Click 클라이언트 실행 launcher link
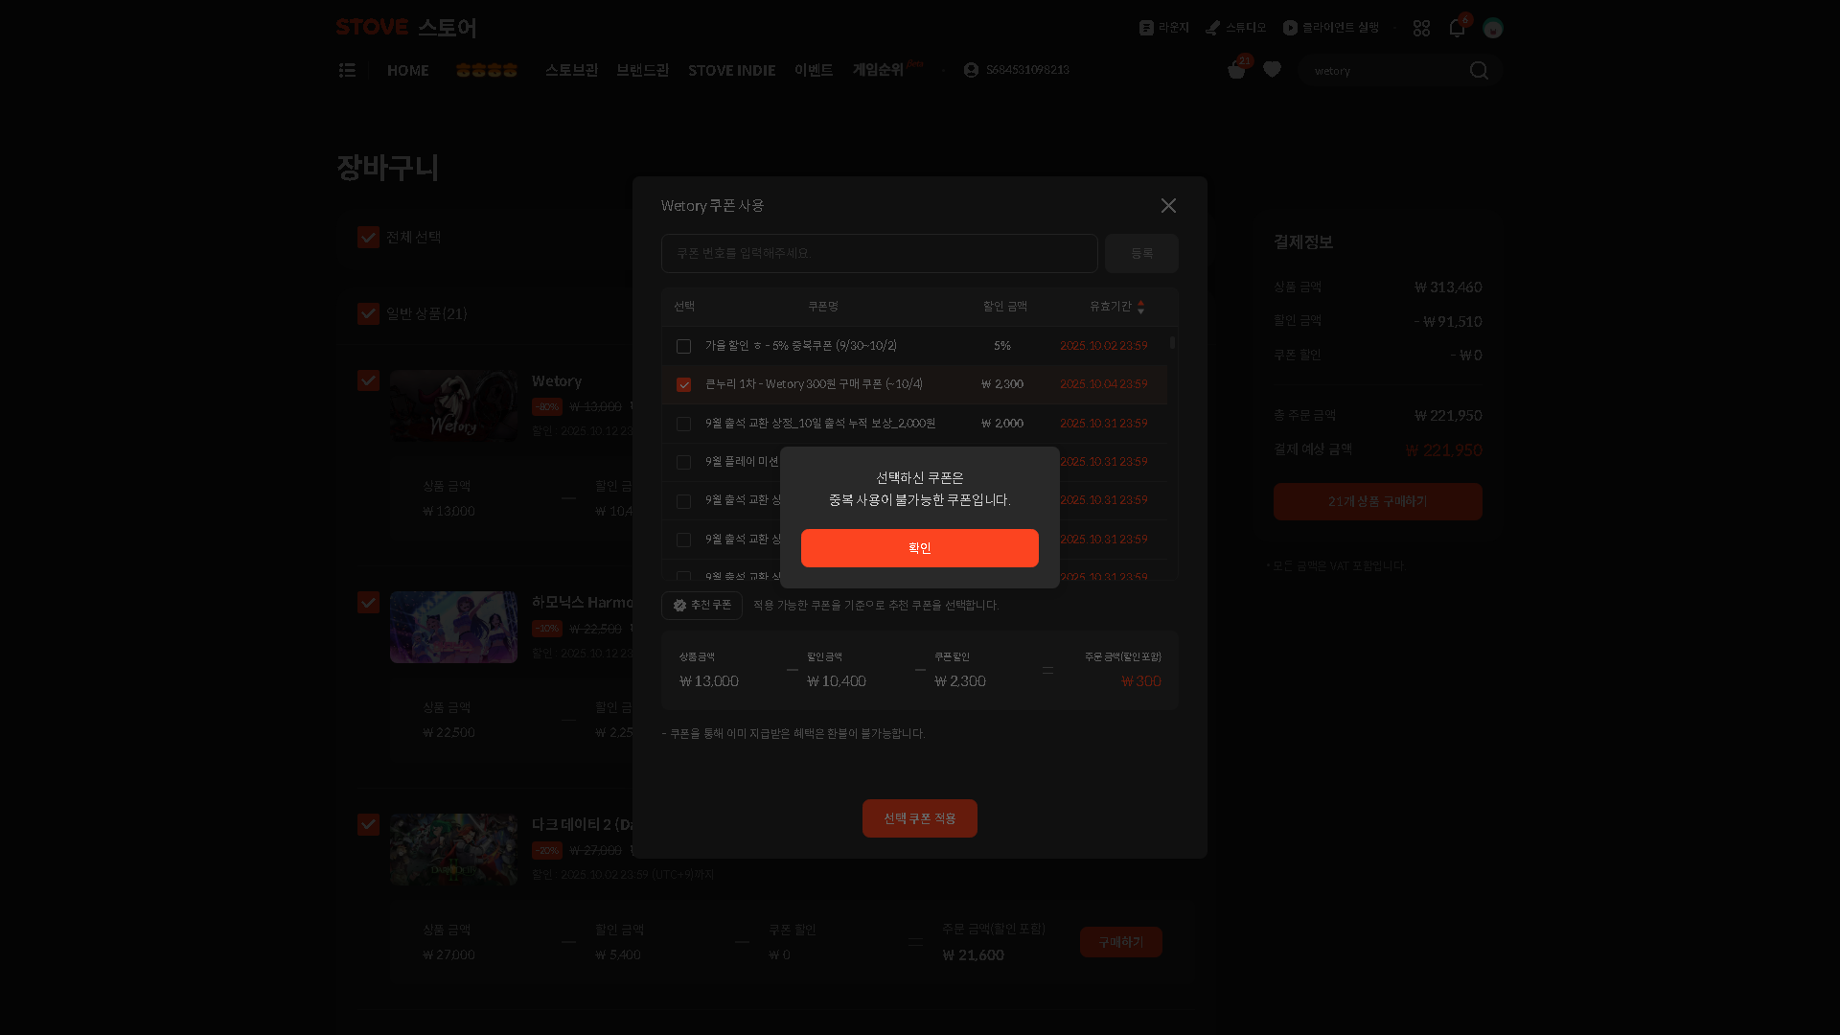The image size is (1840, 1035). [1331, 28]
